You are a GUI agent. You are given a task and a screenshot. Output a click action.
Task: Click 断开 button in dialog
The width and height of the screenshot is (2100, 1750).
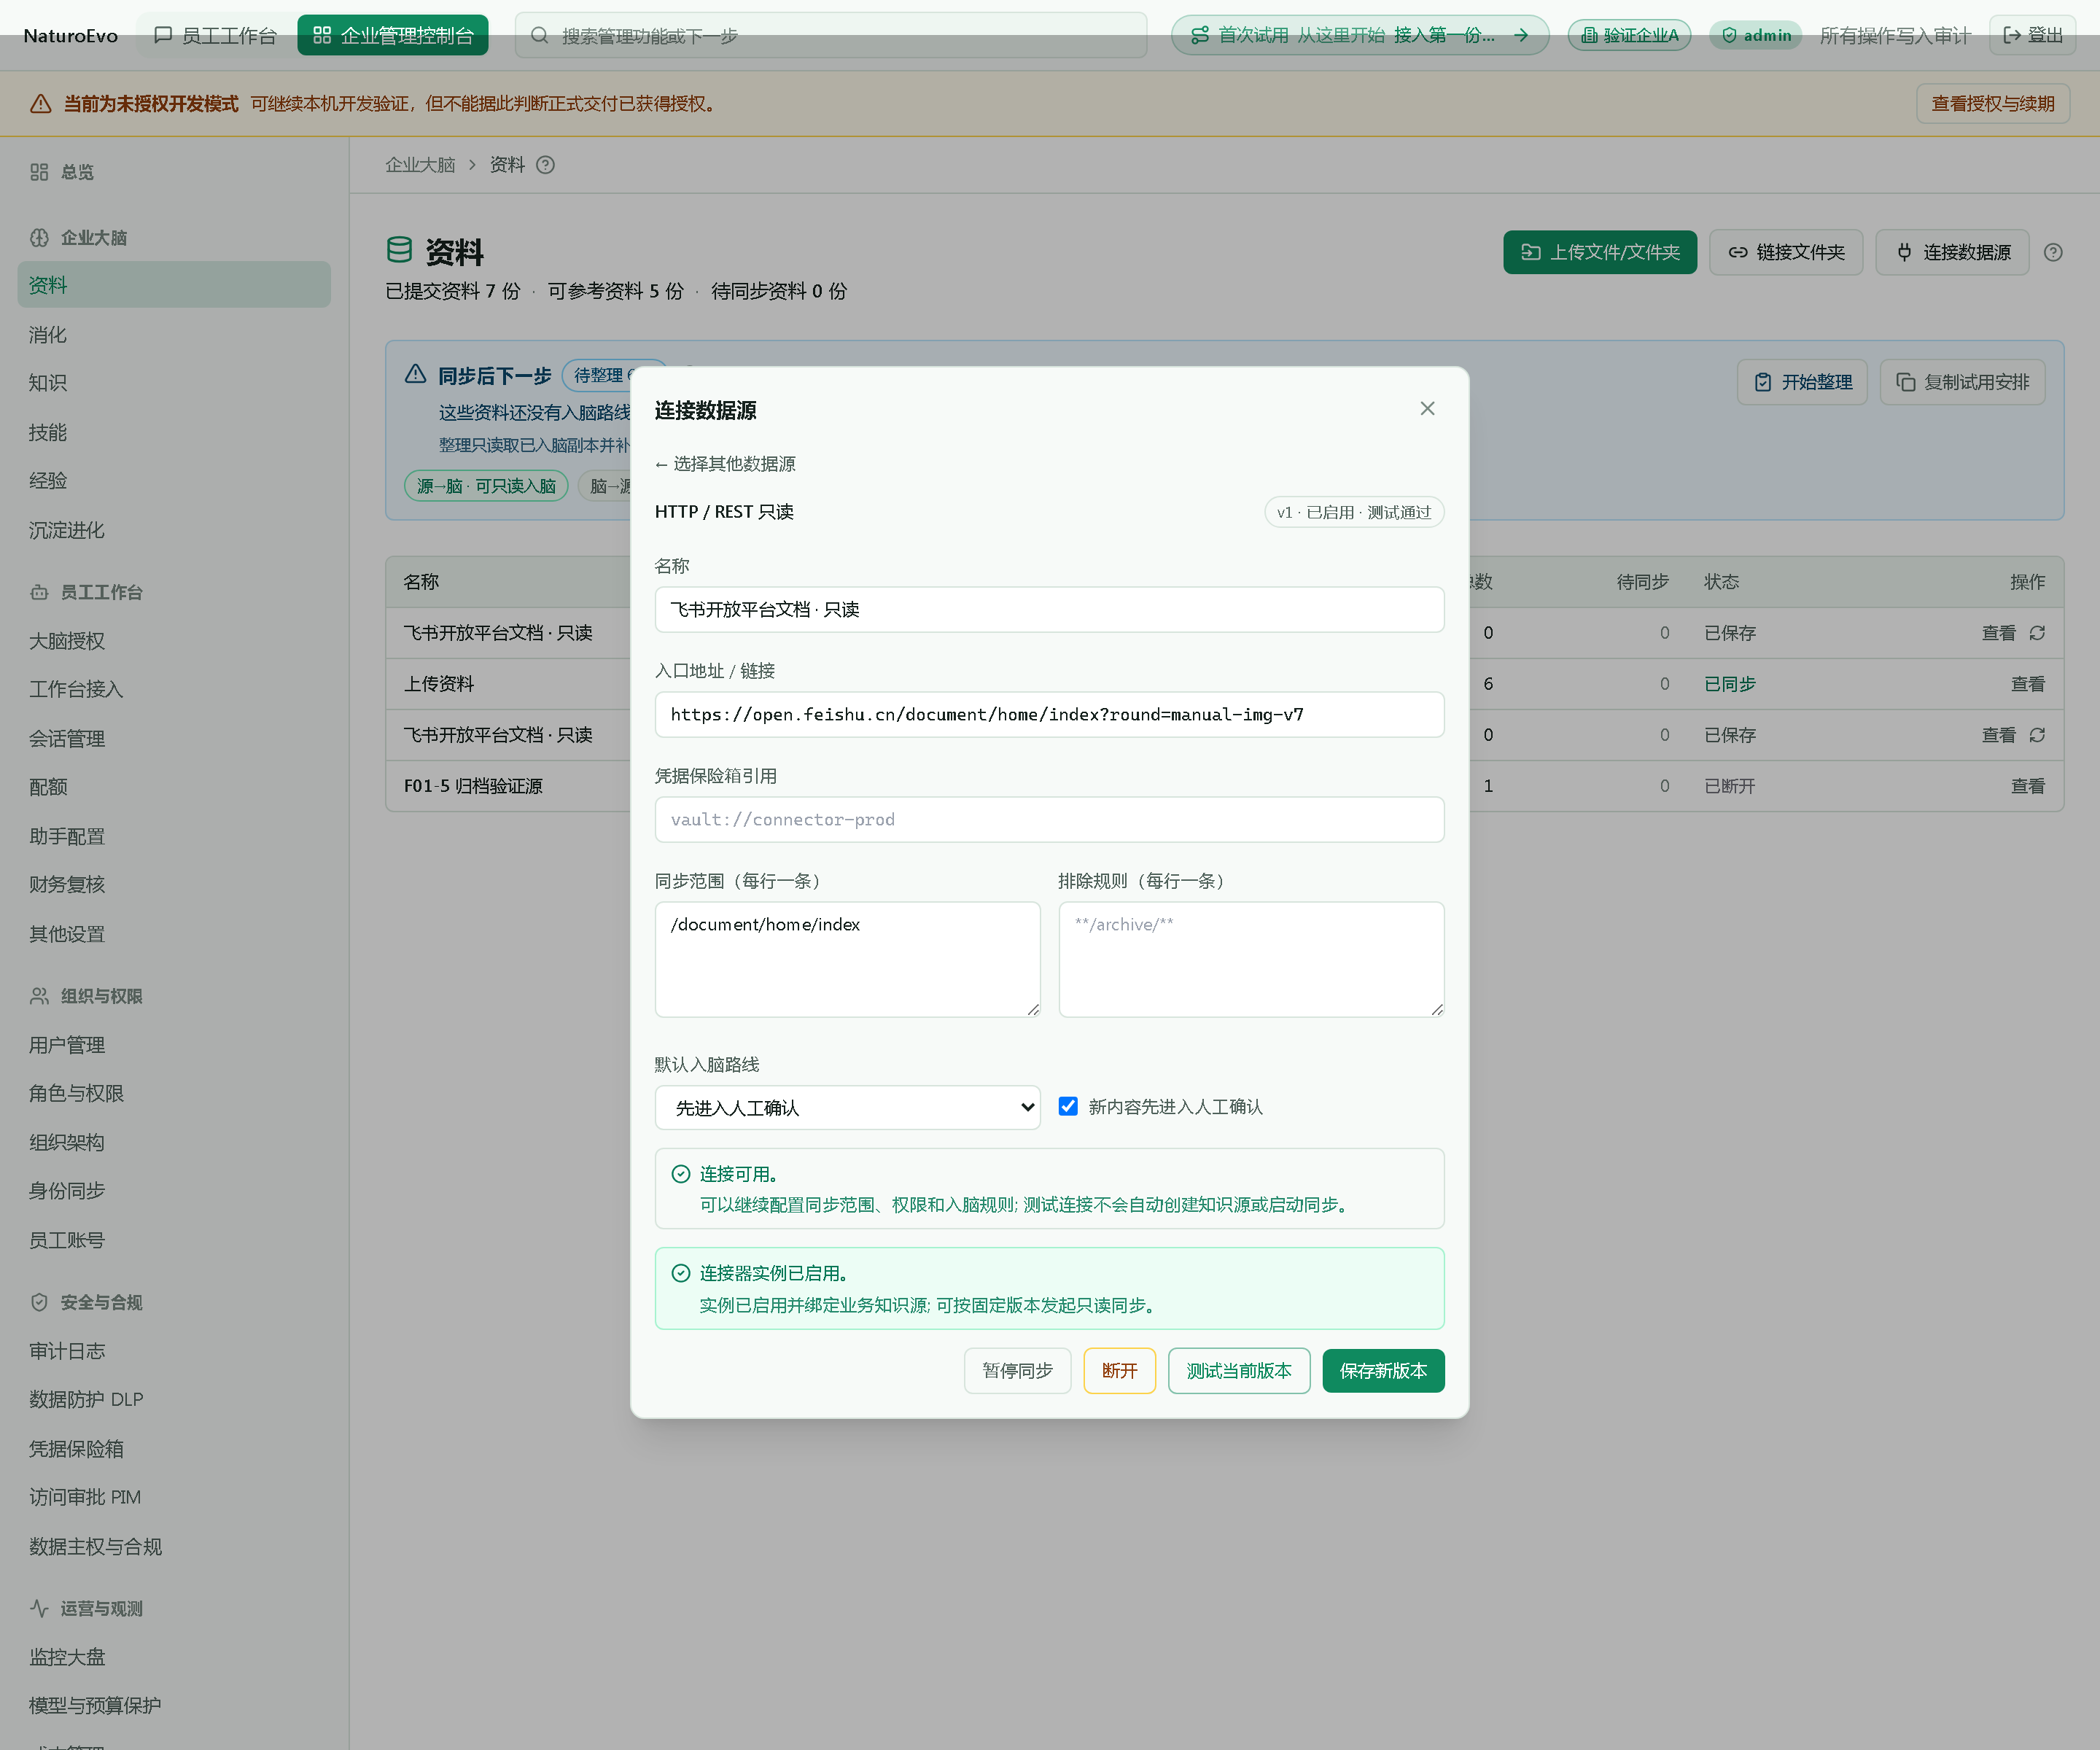pos(1119,1371)
